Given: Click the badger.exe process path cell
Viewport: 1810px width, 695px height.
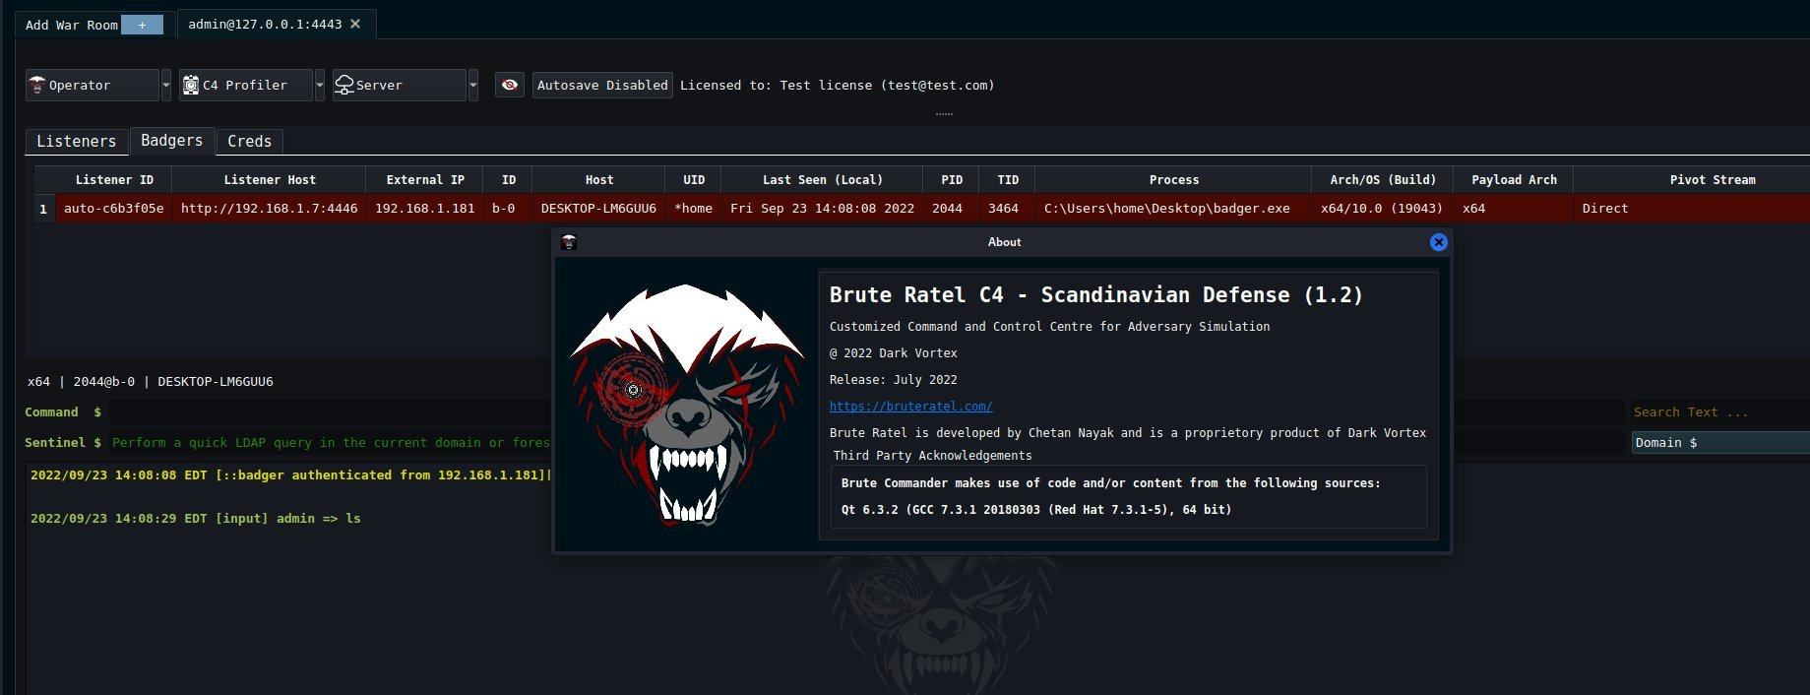Looking at the screenshot, I should point(1173,208).
